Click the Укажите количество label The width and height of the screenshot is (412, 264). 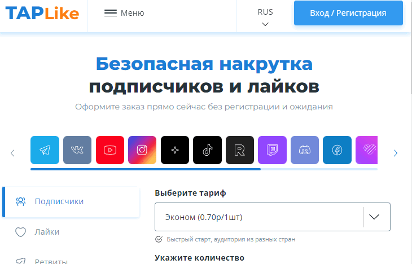pyautogui.click(x=199, y=258)
